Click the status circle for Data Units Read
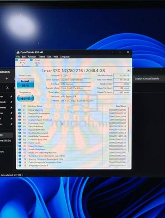The width and height of the screenshot is (165, 218). coord(19,126)
